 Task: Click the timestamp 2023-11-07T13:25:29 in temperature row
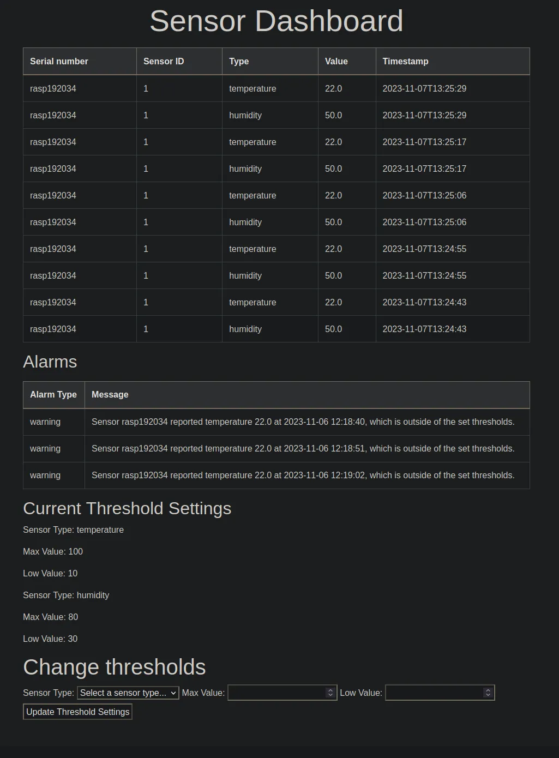pos(424,88)
